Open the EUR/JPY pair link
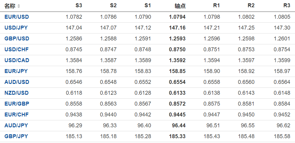The width and height of the screenshot is (295, 143). click(16, 71)
